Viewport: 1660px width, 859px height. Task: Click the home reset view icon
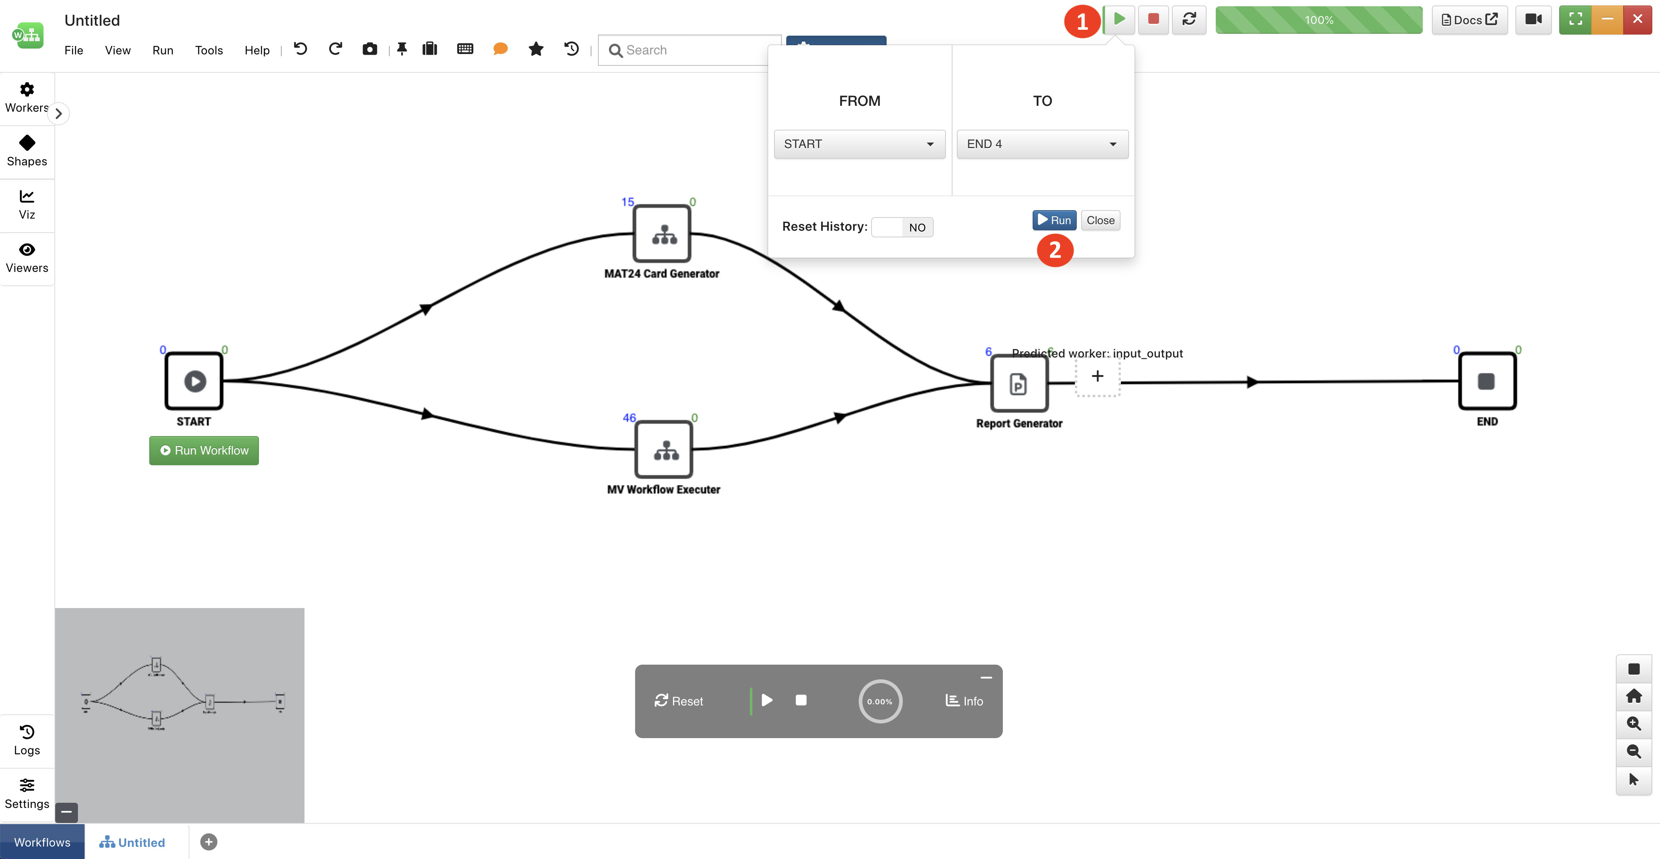[x=1634, y=696]
